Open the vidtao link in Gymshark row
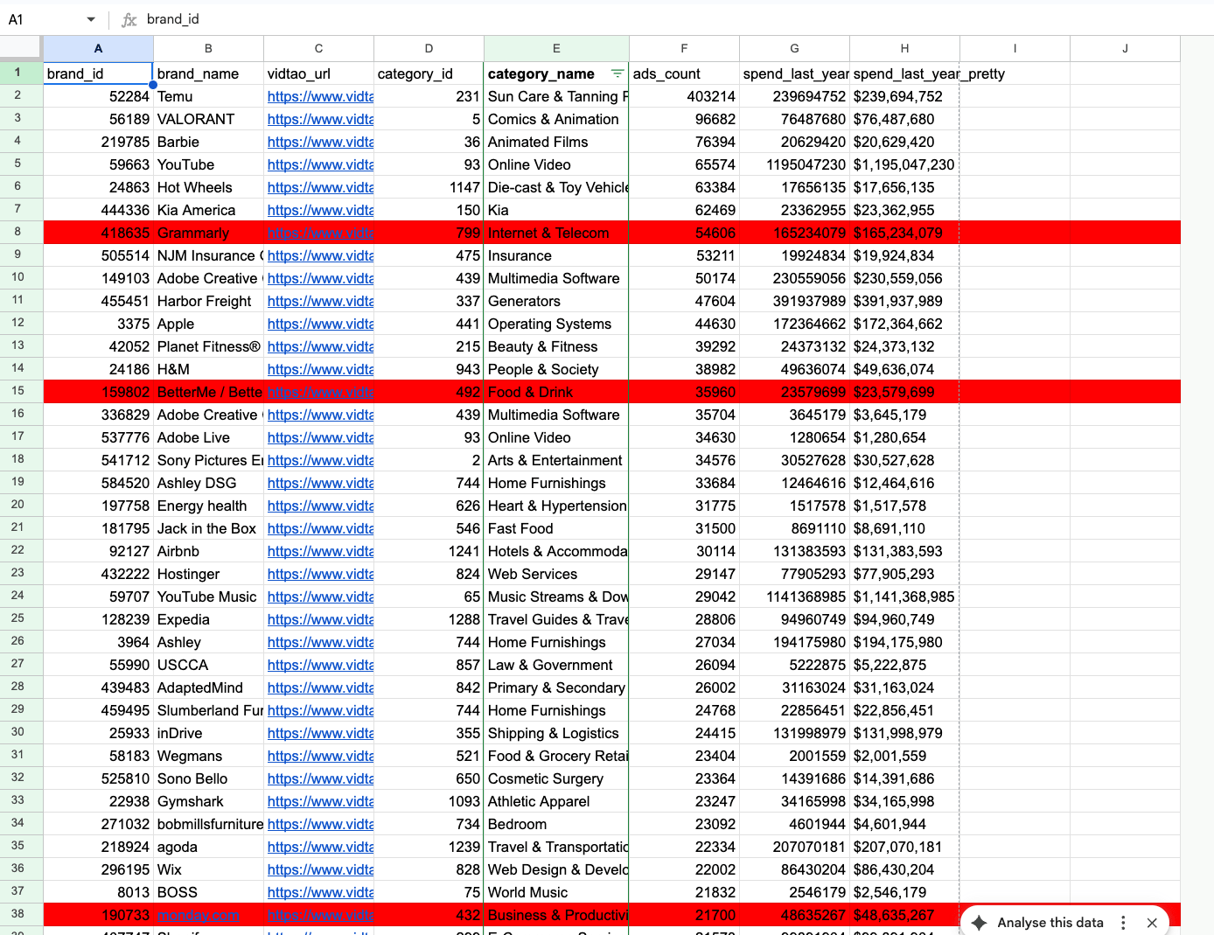The image size is (1214, 935). tap(320, 801)
